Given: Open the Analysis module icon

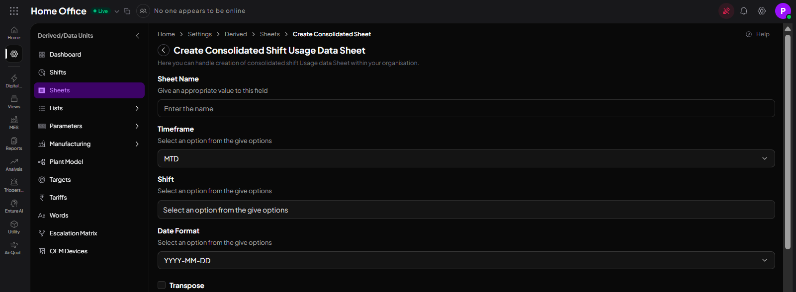Looking at the screenshot, I should [x=14, y=165].
